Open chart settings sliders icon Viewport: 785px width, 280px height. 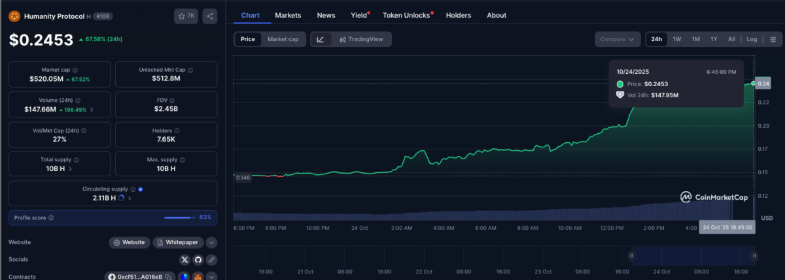pyautogui.click(x=772, y=39)
